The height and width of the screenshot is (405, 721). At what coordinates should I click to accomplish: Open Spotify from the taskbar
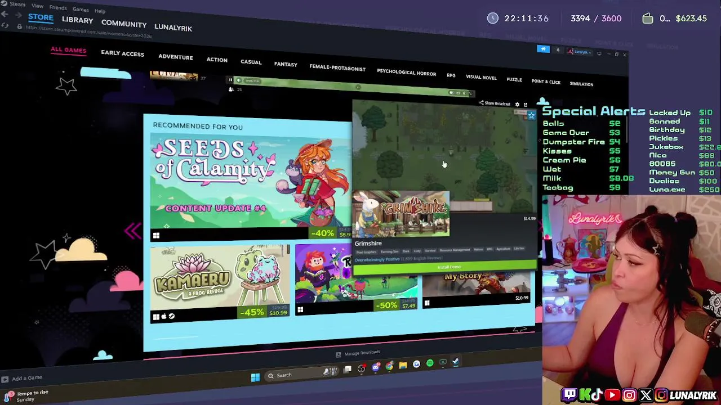(430, 363)
